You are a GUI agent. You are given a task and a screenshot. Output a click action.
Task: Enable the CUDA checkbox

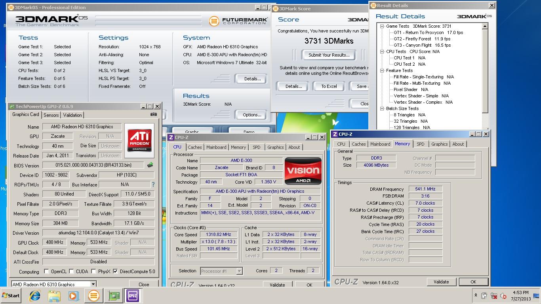(x=71, y=272)
